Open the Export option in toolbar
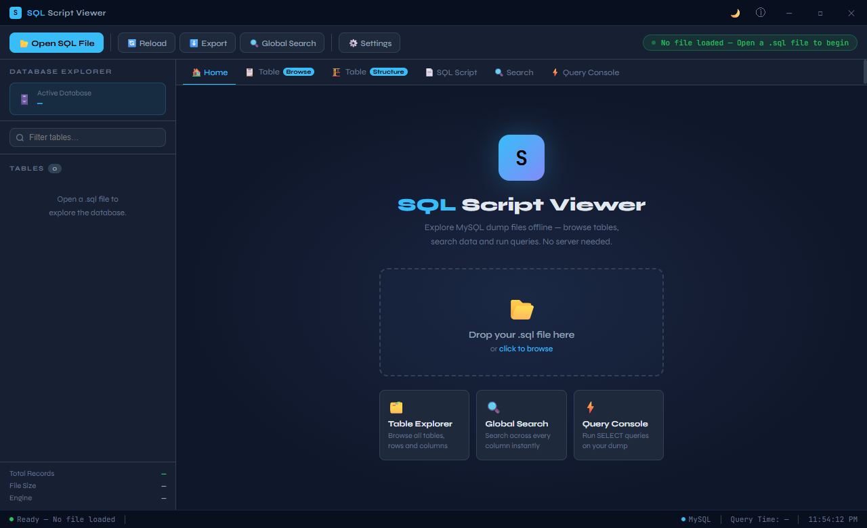 (x=208, y=43)
